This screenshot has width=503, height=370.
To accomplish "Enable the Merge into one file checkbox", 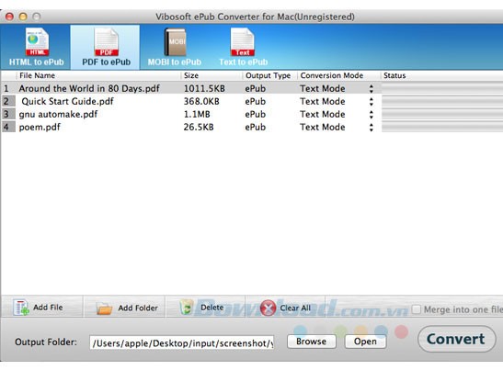I will 417,309.
